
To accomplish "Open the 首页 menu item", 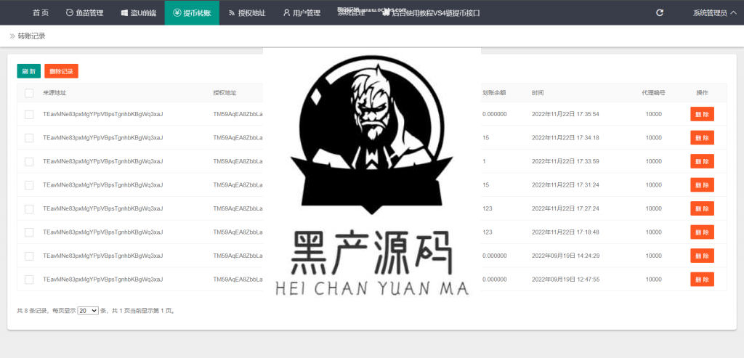I will point(41,13).
